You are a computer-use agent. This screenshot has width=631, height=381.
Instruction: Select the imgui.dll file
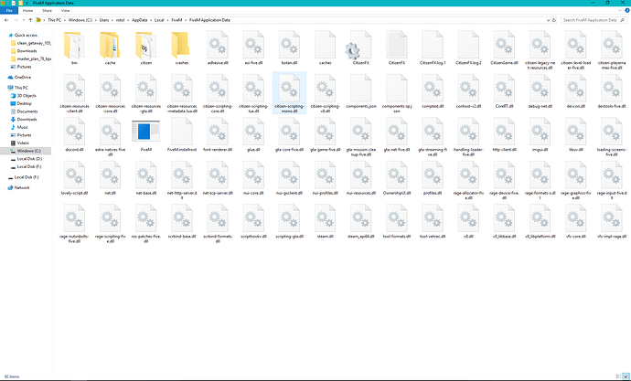point(540,135)
